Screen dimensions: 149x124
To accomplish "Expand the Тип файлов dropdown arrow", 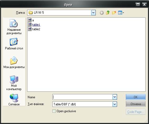I will 115,104.
